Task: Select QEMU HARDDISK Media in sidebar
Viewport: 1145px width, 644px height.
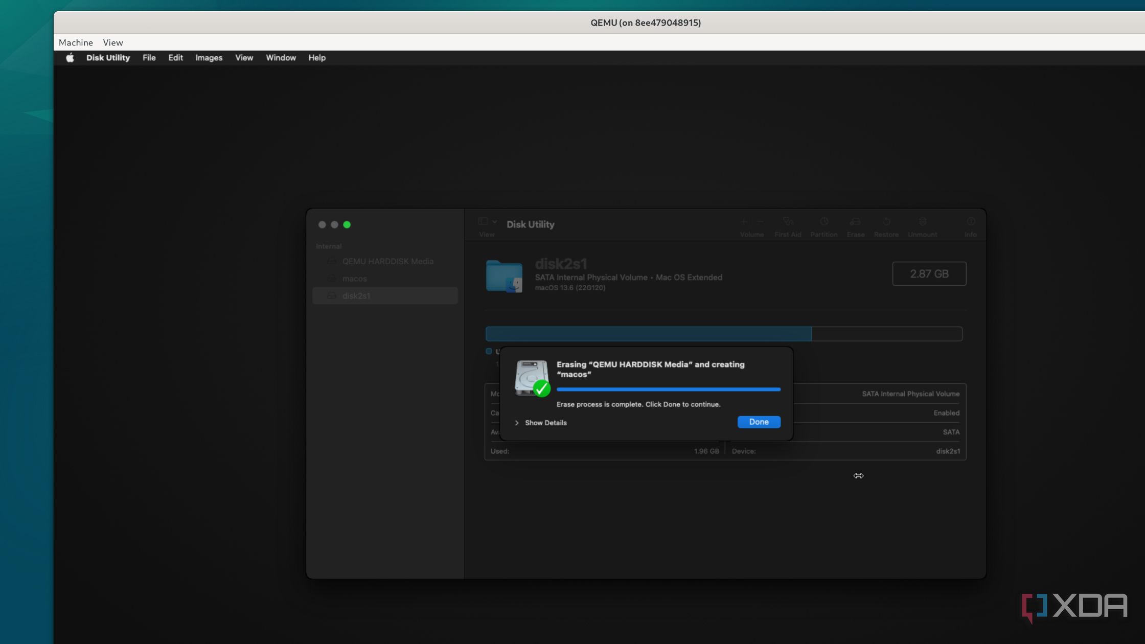Action: (x=387, y=261)
